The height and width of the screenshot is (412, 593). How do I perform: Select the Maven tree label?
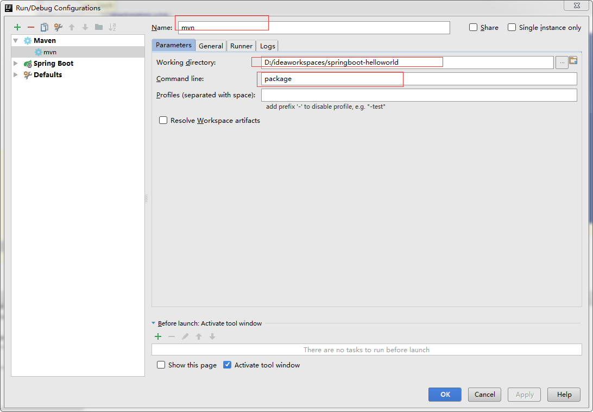[x=45, y=41]
